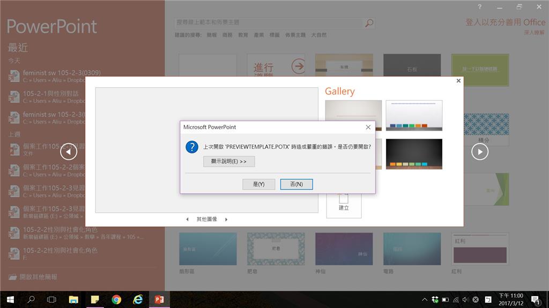The width and height of the screenshot is (549, 308).
Task: Select the beige Gallery variant thumbnail
Action: coord(353,110)
